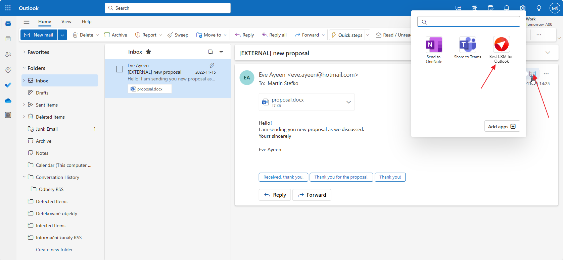Expand Forward options dropdown in ribbon
This screenshot has width=563, height=260.
click(x=323, y=35)
